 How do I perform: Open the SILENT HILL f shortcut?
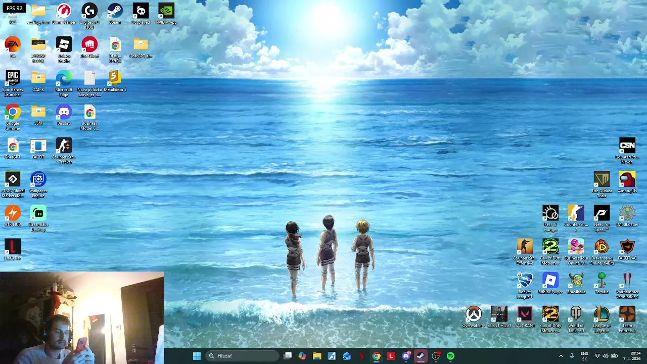pyautogui.click(x=499, y=317)
